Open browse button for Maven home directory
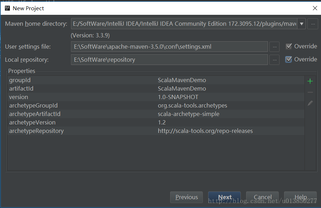 pyautogui.click(x=313, y=24)
